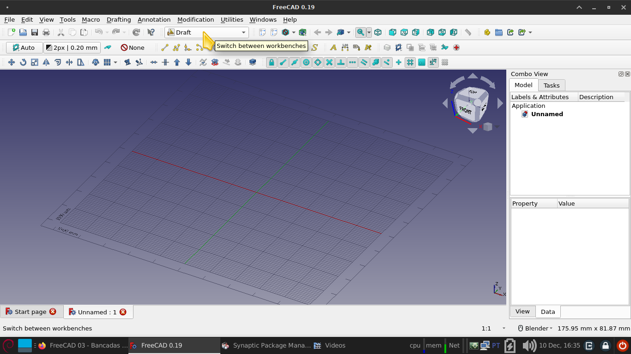Open the Annotation menu
Image resolution: width=631 pixels, height=354 pixels.
pyautogui.click(x=154, y=19)
